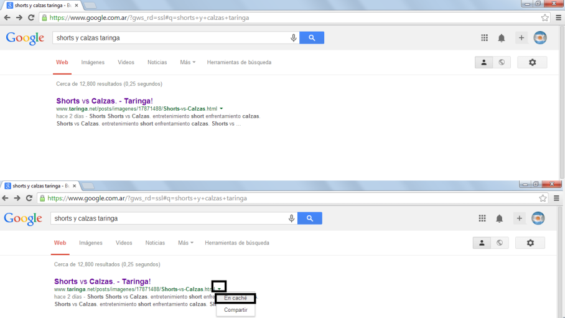Click blue search button in lower window
The image size is (565, 318).
click(309, 218)
